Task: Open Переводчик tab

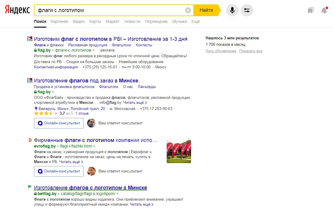Action: pyautogui.click(x=156, y=21)
